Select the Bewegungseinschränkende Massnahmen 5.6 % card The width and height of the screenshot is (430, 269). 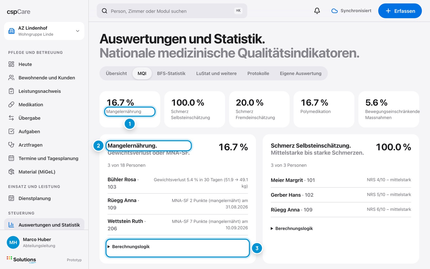click(389, 109)
